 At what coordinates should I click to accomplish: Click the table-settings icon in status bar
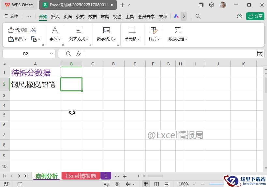[x=107, y=184]
